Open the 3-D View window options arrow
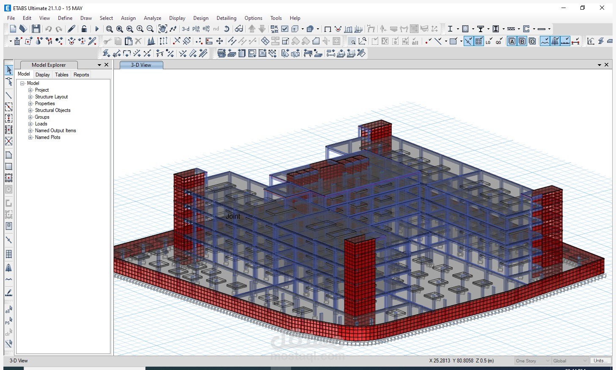 (599, 65)
